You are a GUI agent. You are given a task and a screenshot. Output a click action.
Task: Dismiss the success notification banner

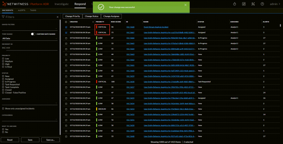[185, 5]
